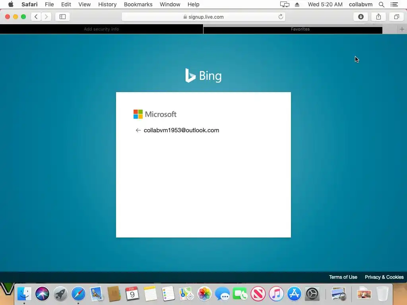
Task: Open FaceTime from the dock
Action: [240, 294]
